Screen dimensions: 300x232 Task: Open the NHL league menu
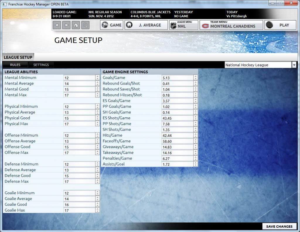click(184, 25)
